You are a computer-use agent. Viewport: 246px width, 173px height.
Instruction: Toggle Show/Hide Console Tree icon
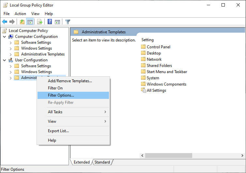[x=30, y=22]
